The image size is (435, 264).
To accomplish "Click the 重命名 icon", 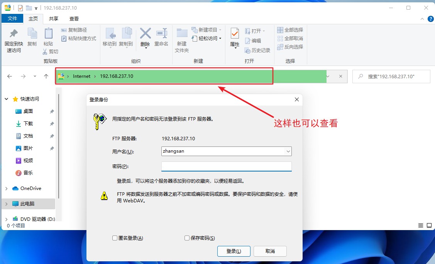I will (161, 34).
